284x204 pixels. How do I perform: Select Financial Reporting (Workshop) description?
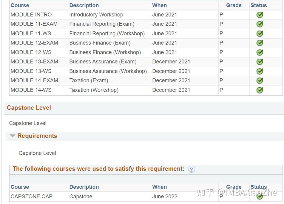click(107, 34)
